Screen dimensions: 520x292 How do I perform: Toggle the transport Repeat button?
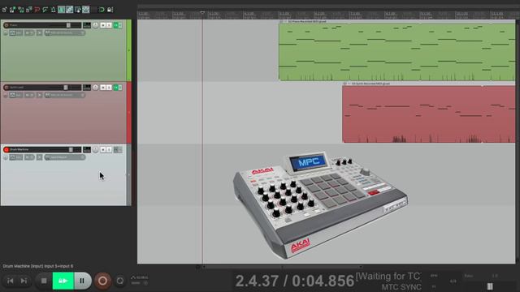coord(120,281)
